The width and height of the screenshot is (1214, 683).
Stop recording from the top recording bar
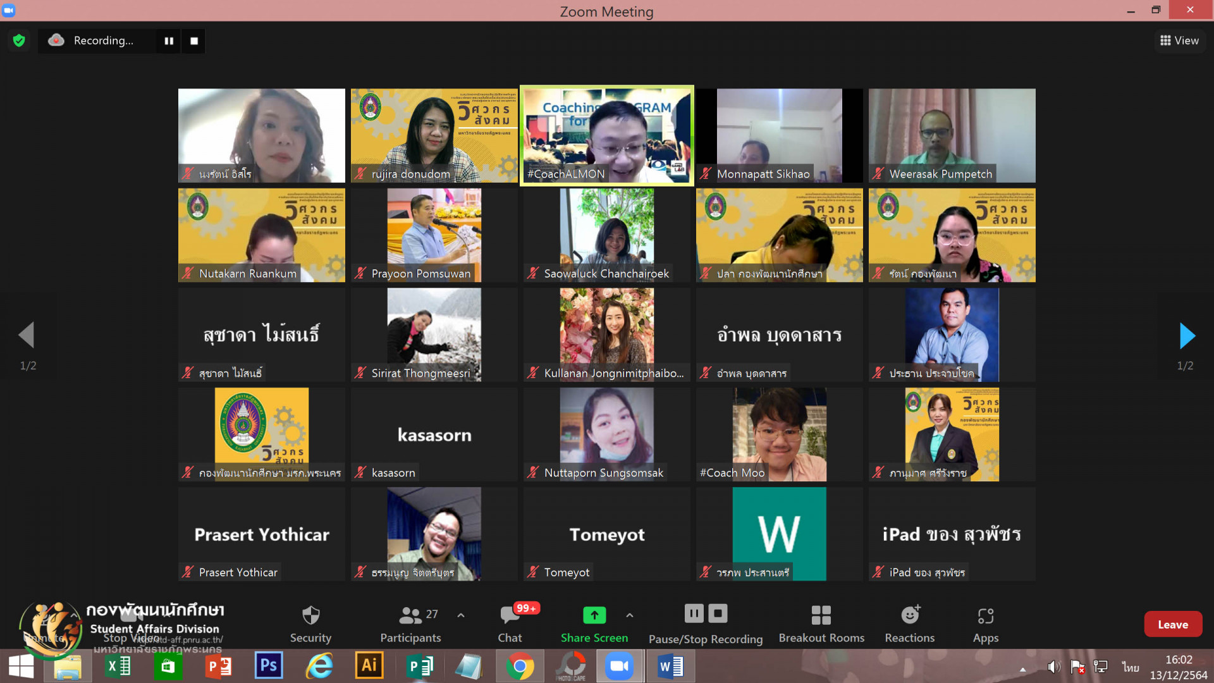194,40
